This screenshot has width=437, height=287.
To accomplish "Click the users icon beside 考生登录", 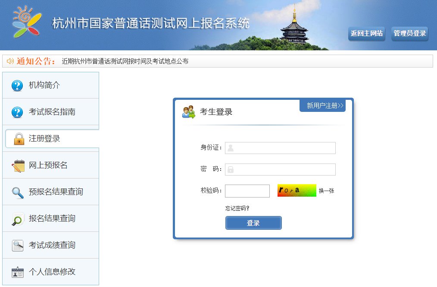I will (189, 112).
